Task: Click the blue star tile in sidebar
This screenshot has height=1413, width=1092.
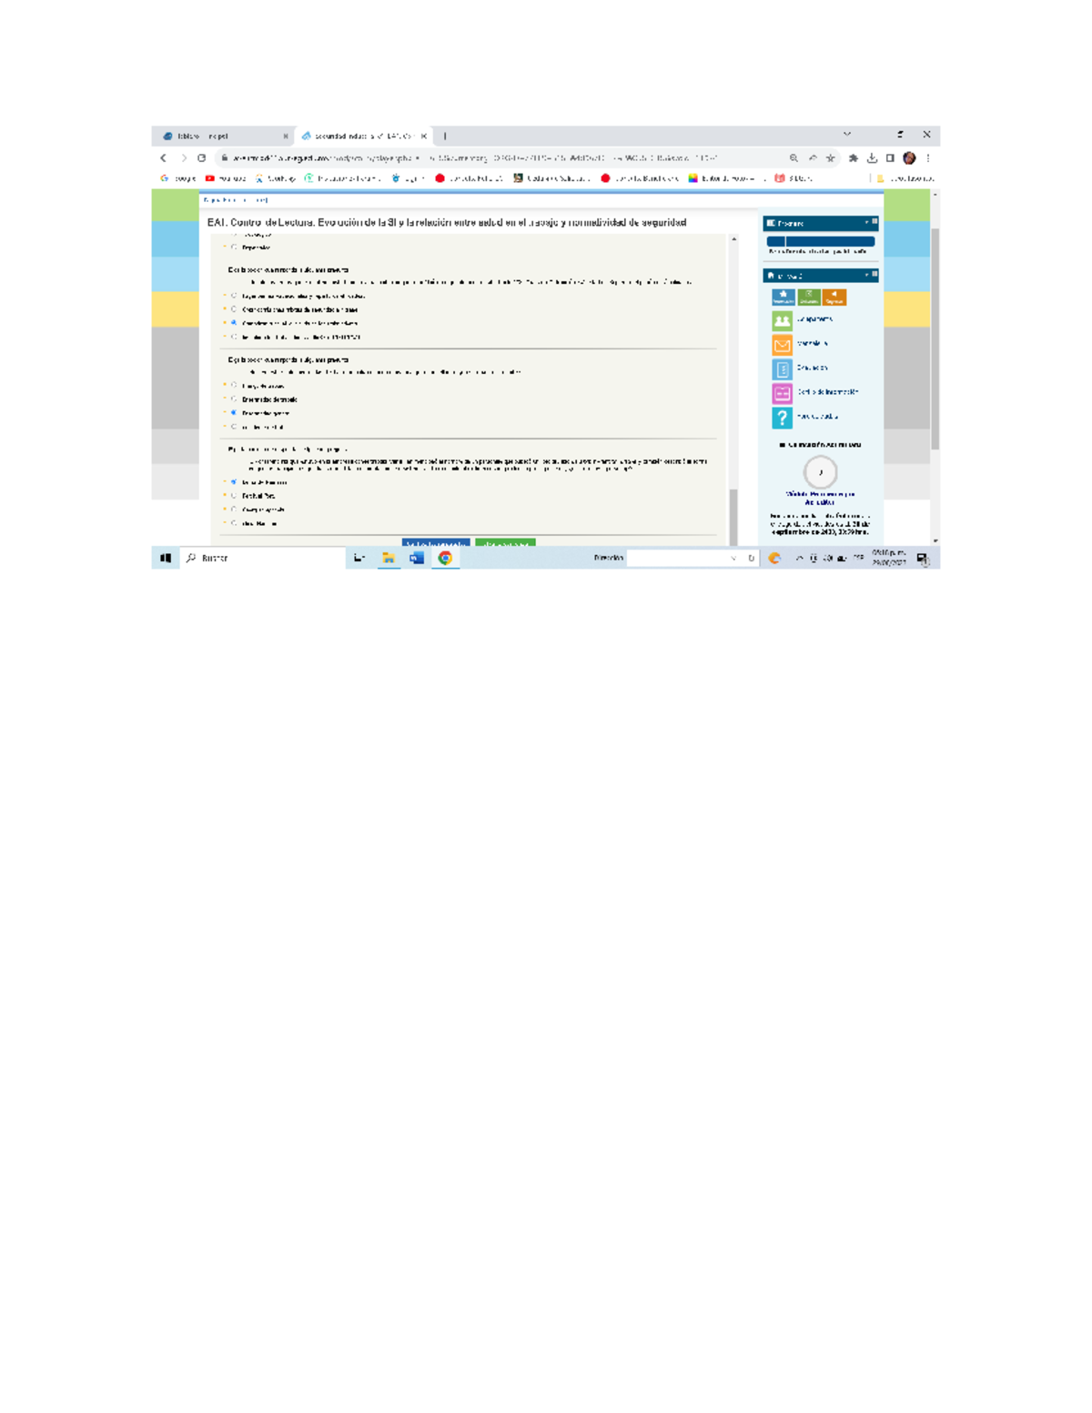Action: (x=783, y=297)
